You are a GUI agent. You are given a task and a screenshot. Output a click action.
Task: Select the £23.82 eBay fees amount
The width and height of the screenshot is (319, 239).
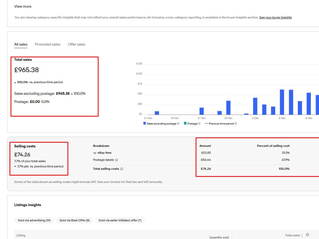click(206, 153)
